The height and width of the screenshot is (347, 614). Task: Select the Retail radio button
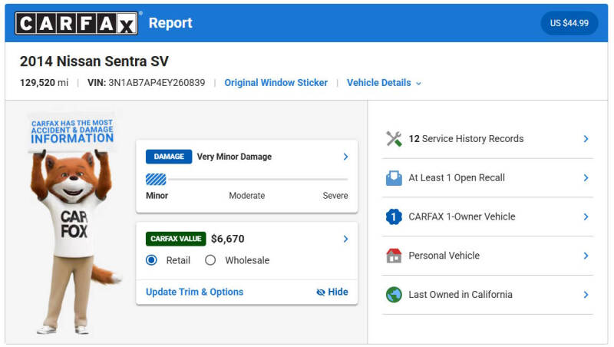pyautogui.click(x=151, y=260)
